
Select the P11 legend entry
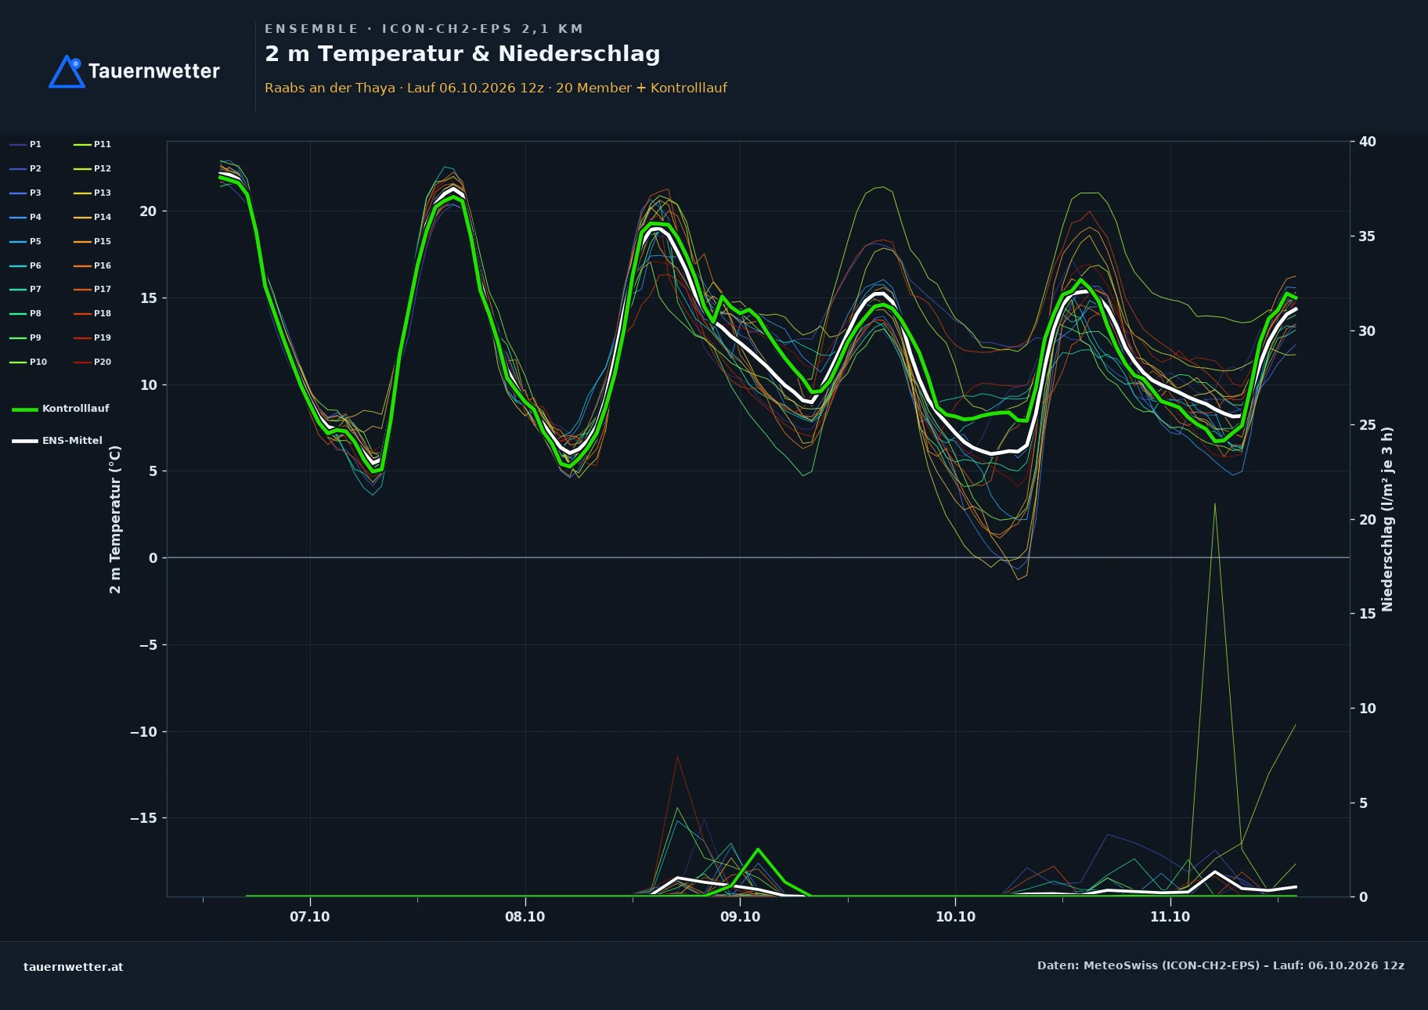92,144
